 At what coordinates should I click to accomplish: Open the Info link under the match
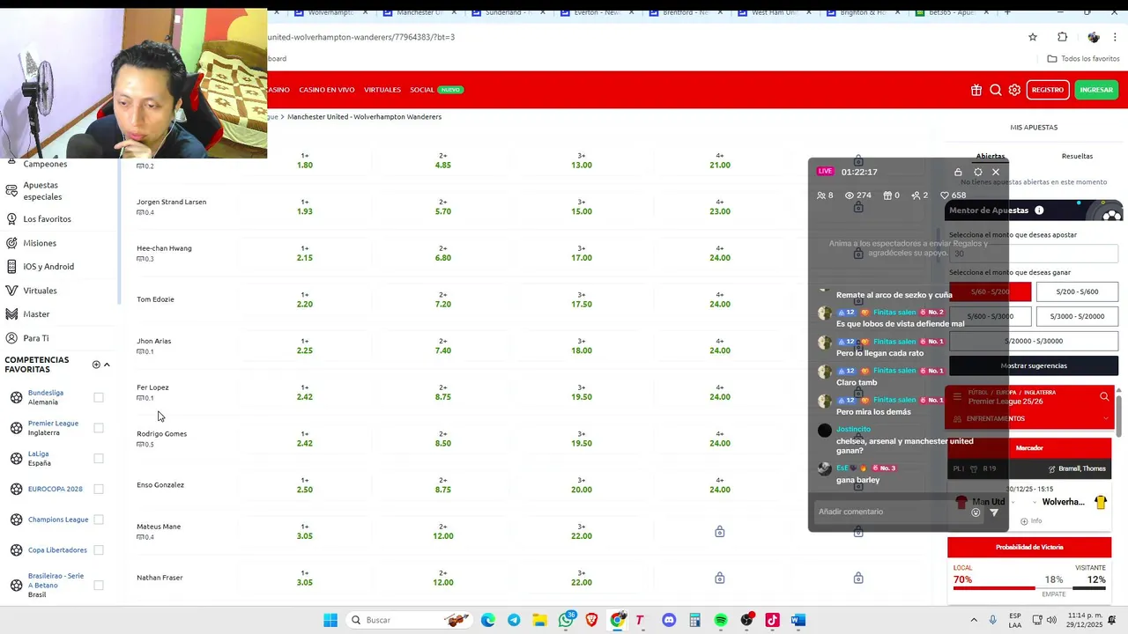click(x=1031, y=521)
